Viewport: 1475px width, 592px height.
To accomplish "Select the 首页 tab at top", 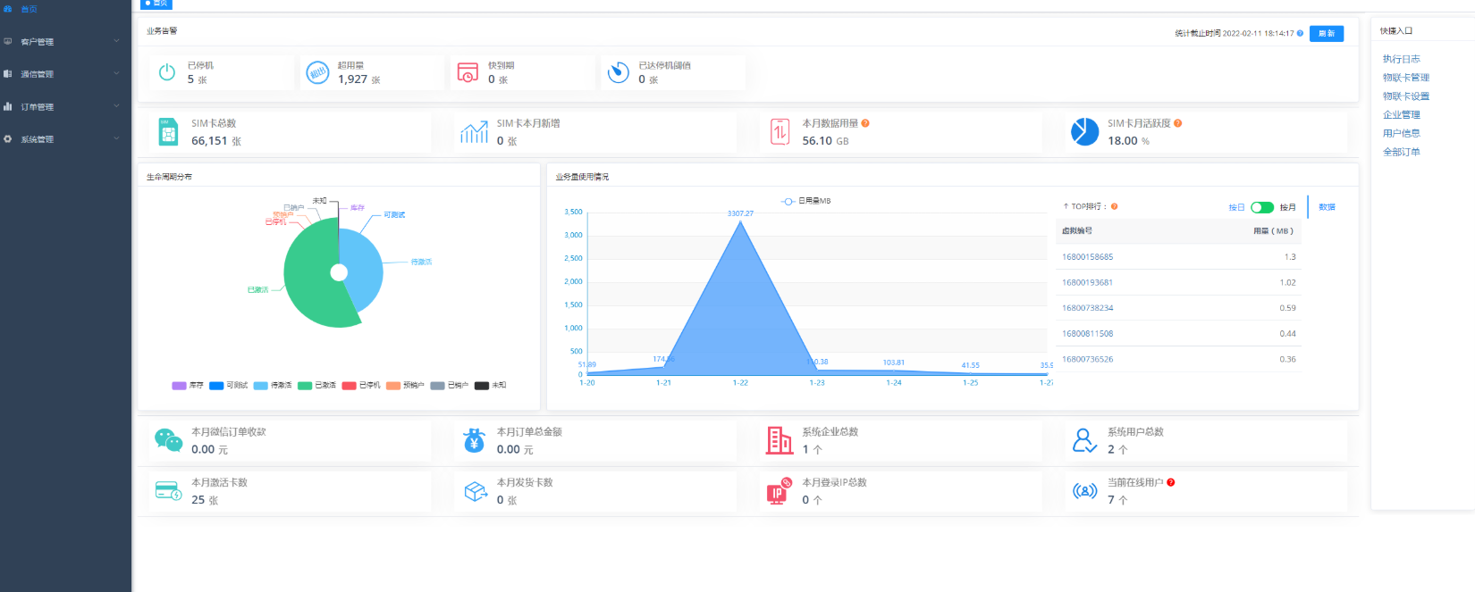I will [156, 4].
